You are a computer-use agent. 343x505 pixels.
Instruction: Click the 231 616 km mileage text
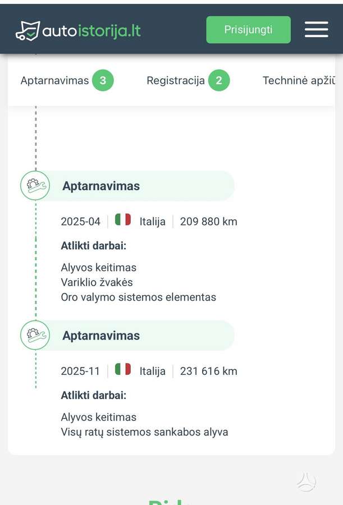point(209,371)
